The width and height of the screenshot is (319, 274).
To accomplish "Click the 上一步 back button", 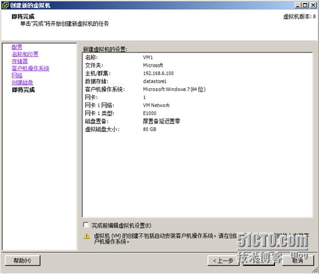I will tap(223, 261).
